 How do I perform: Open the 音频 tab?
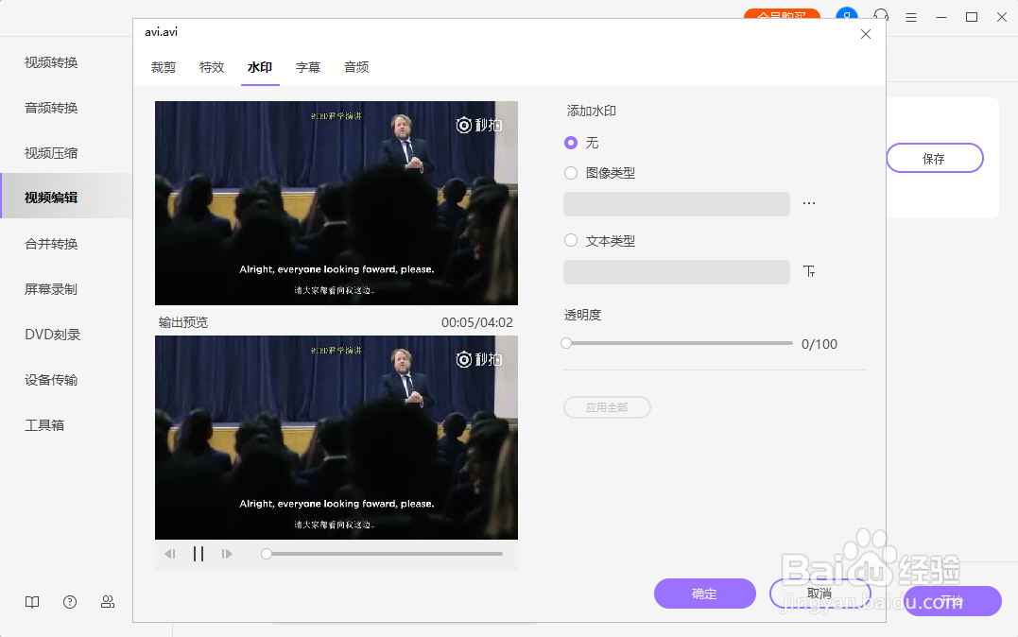point(356,67)
